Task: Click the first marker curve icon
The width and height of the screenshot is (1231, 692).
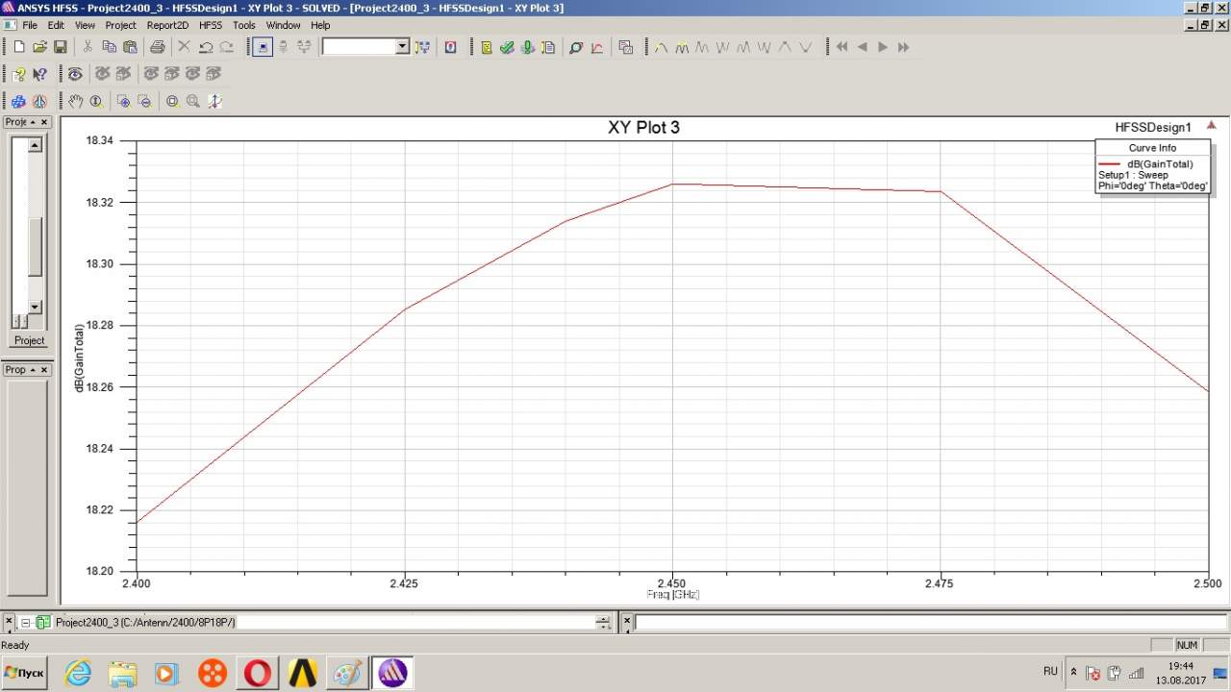Action: [x=661, y=47]
